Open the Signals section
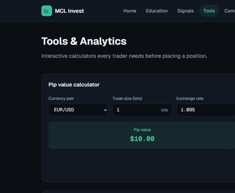235x193 pixels. (185, 11)
